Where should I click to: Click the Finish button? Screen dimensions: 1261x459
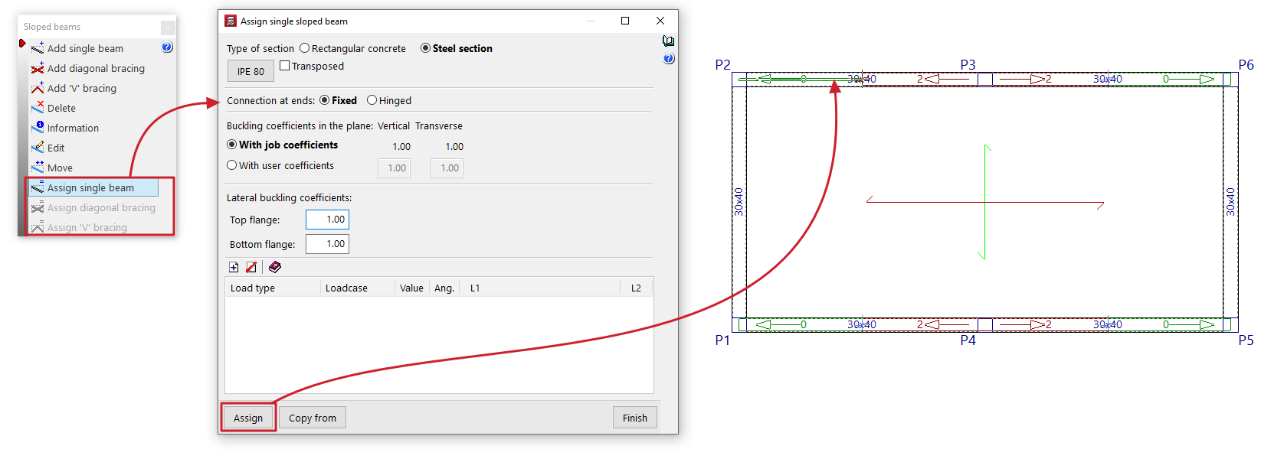pyautogui.click(x=635, y=418)
